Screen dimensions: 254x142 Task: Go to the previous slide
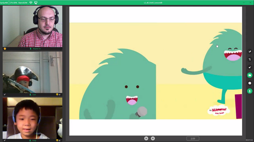point(146,138)
